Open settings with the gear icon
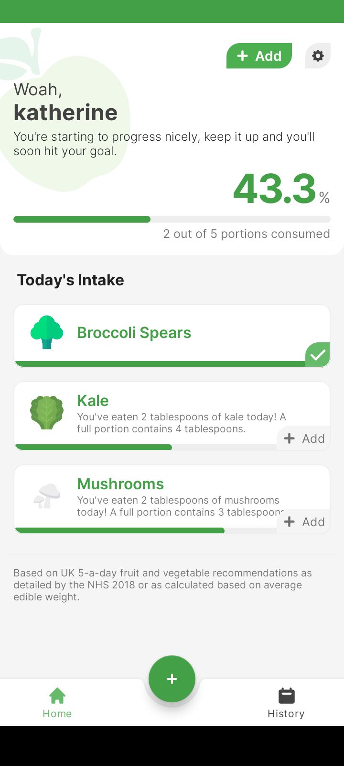 click(318, 56)
